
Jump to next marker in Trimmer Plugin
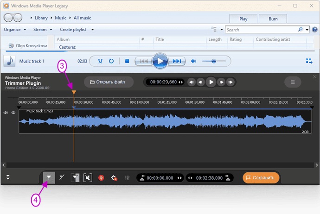point(230,82)
